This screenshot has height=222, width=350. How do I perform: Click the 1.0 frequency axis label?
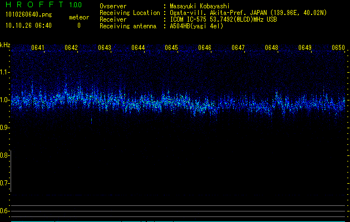[6, 100]
